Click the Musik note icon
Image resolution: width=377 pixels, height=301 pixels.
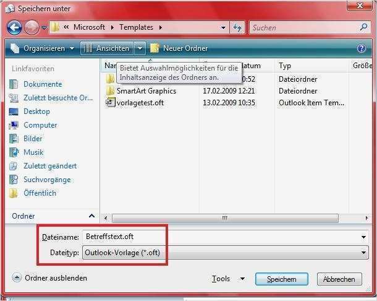click(x=14, y=152)
